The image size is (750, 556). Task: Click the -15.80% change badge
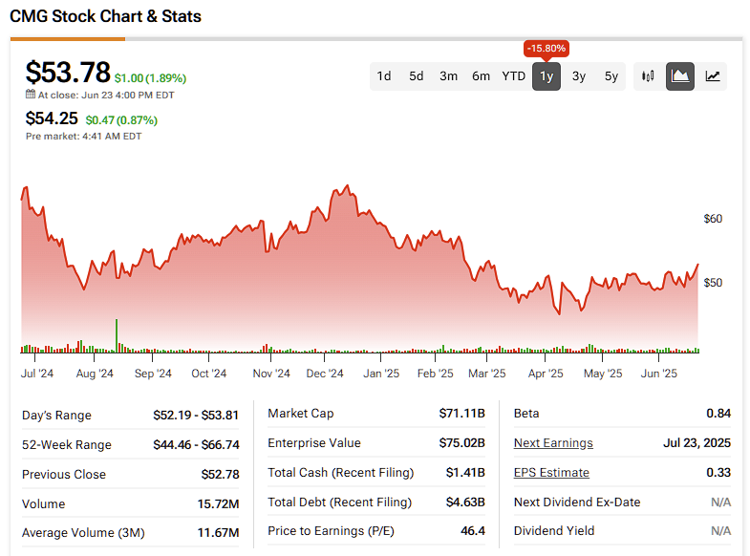546,49
